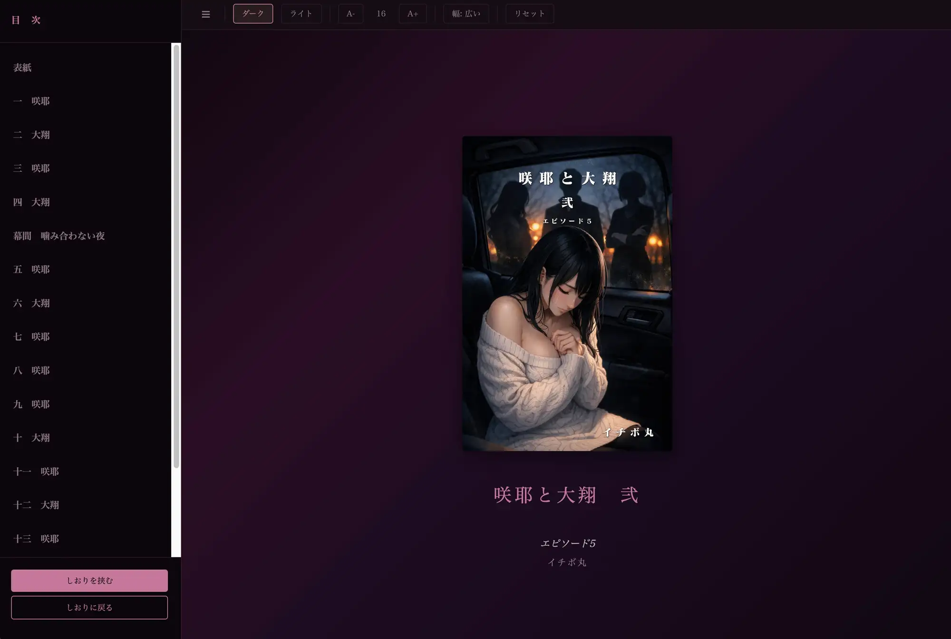
Task: Open chapter 五 咲耶
Action: (x=31, y=269)
